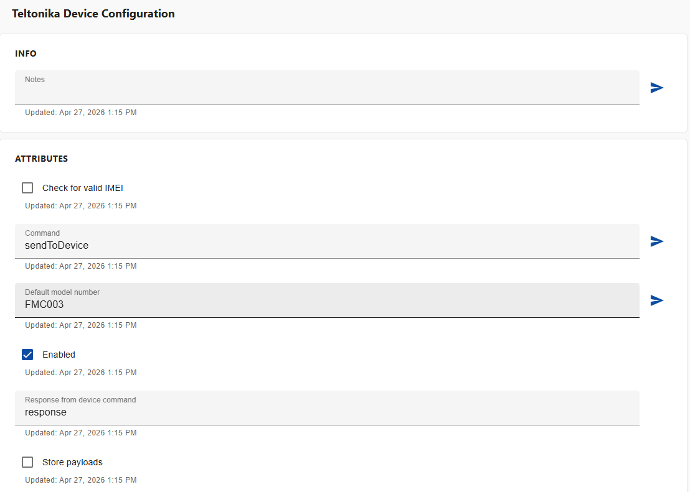Click the INFO section heading
690x492 pixels.
(x=26, y=53)
